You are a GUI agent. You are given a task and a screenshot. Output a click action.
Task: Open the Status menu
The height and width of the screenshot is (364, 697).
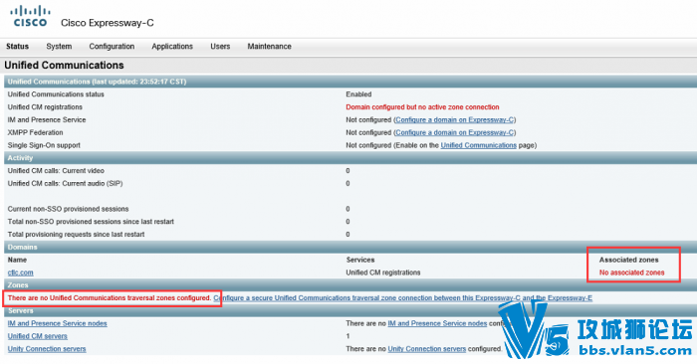click(17, 46)
